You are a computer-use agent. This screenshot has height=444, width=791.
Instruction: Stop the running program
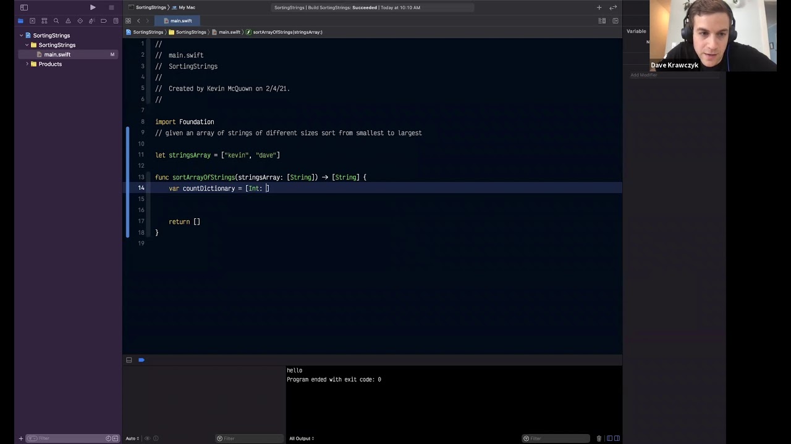(x=111, y=7)
